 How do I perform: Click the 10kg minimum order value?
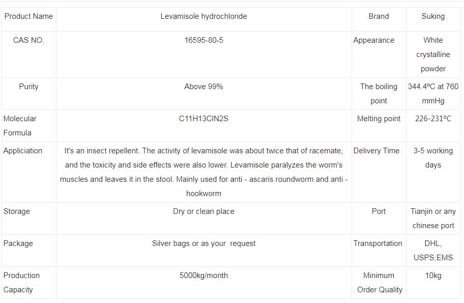433,276
